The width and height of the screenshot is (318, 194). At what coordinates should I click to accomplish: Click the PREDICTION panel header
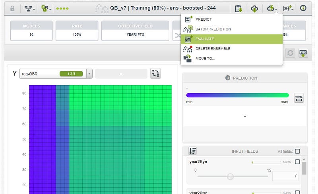245,78
